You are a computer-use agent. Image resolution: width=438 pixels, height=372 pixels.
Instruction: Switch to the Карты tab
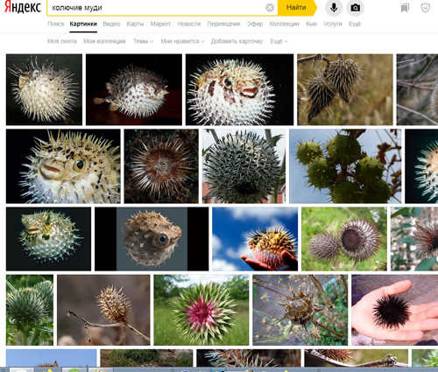135,24
